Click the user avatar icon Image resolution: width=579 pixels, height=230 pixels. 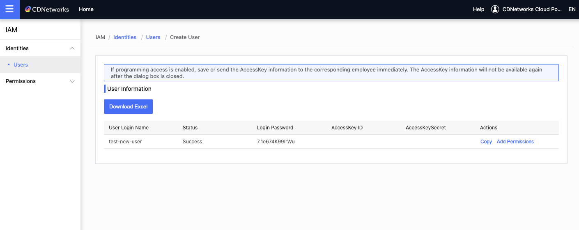[x=495, y=9]
